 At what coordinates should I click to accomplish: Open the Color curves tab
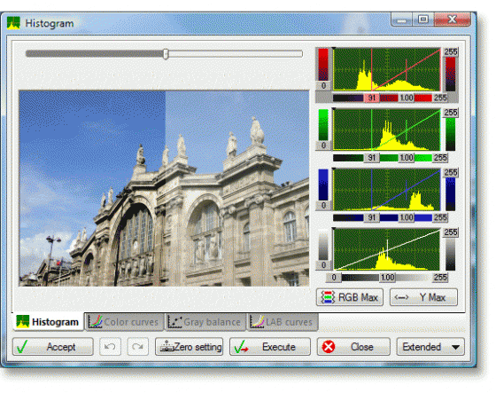click(124, 322)
